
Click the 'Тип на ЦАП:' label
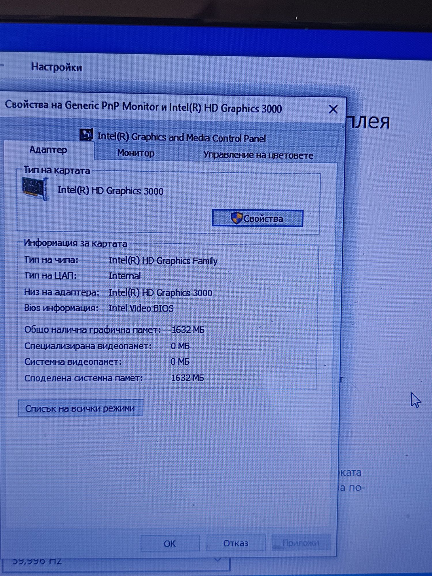click(x=50, y=276)
